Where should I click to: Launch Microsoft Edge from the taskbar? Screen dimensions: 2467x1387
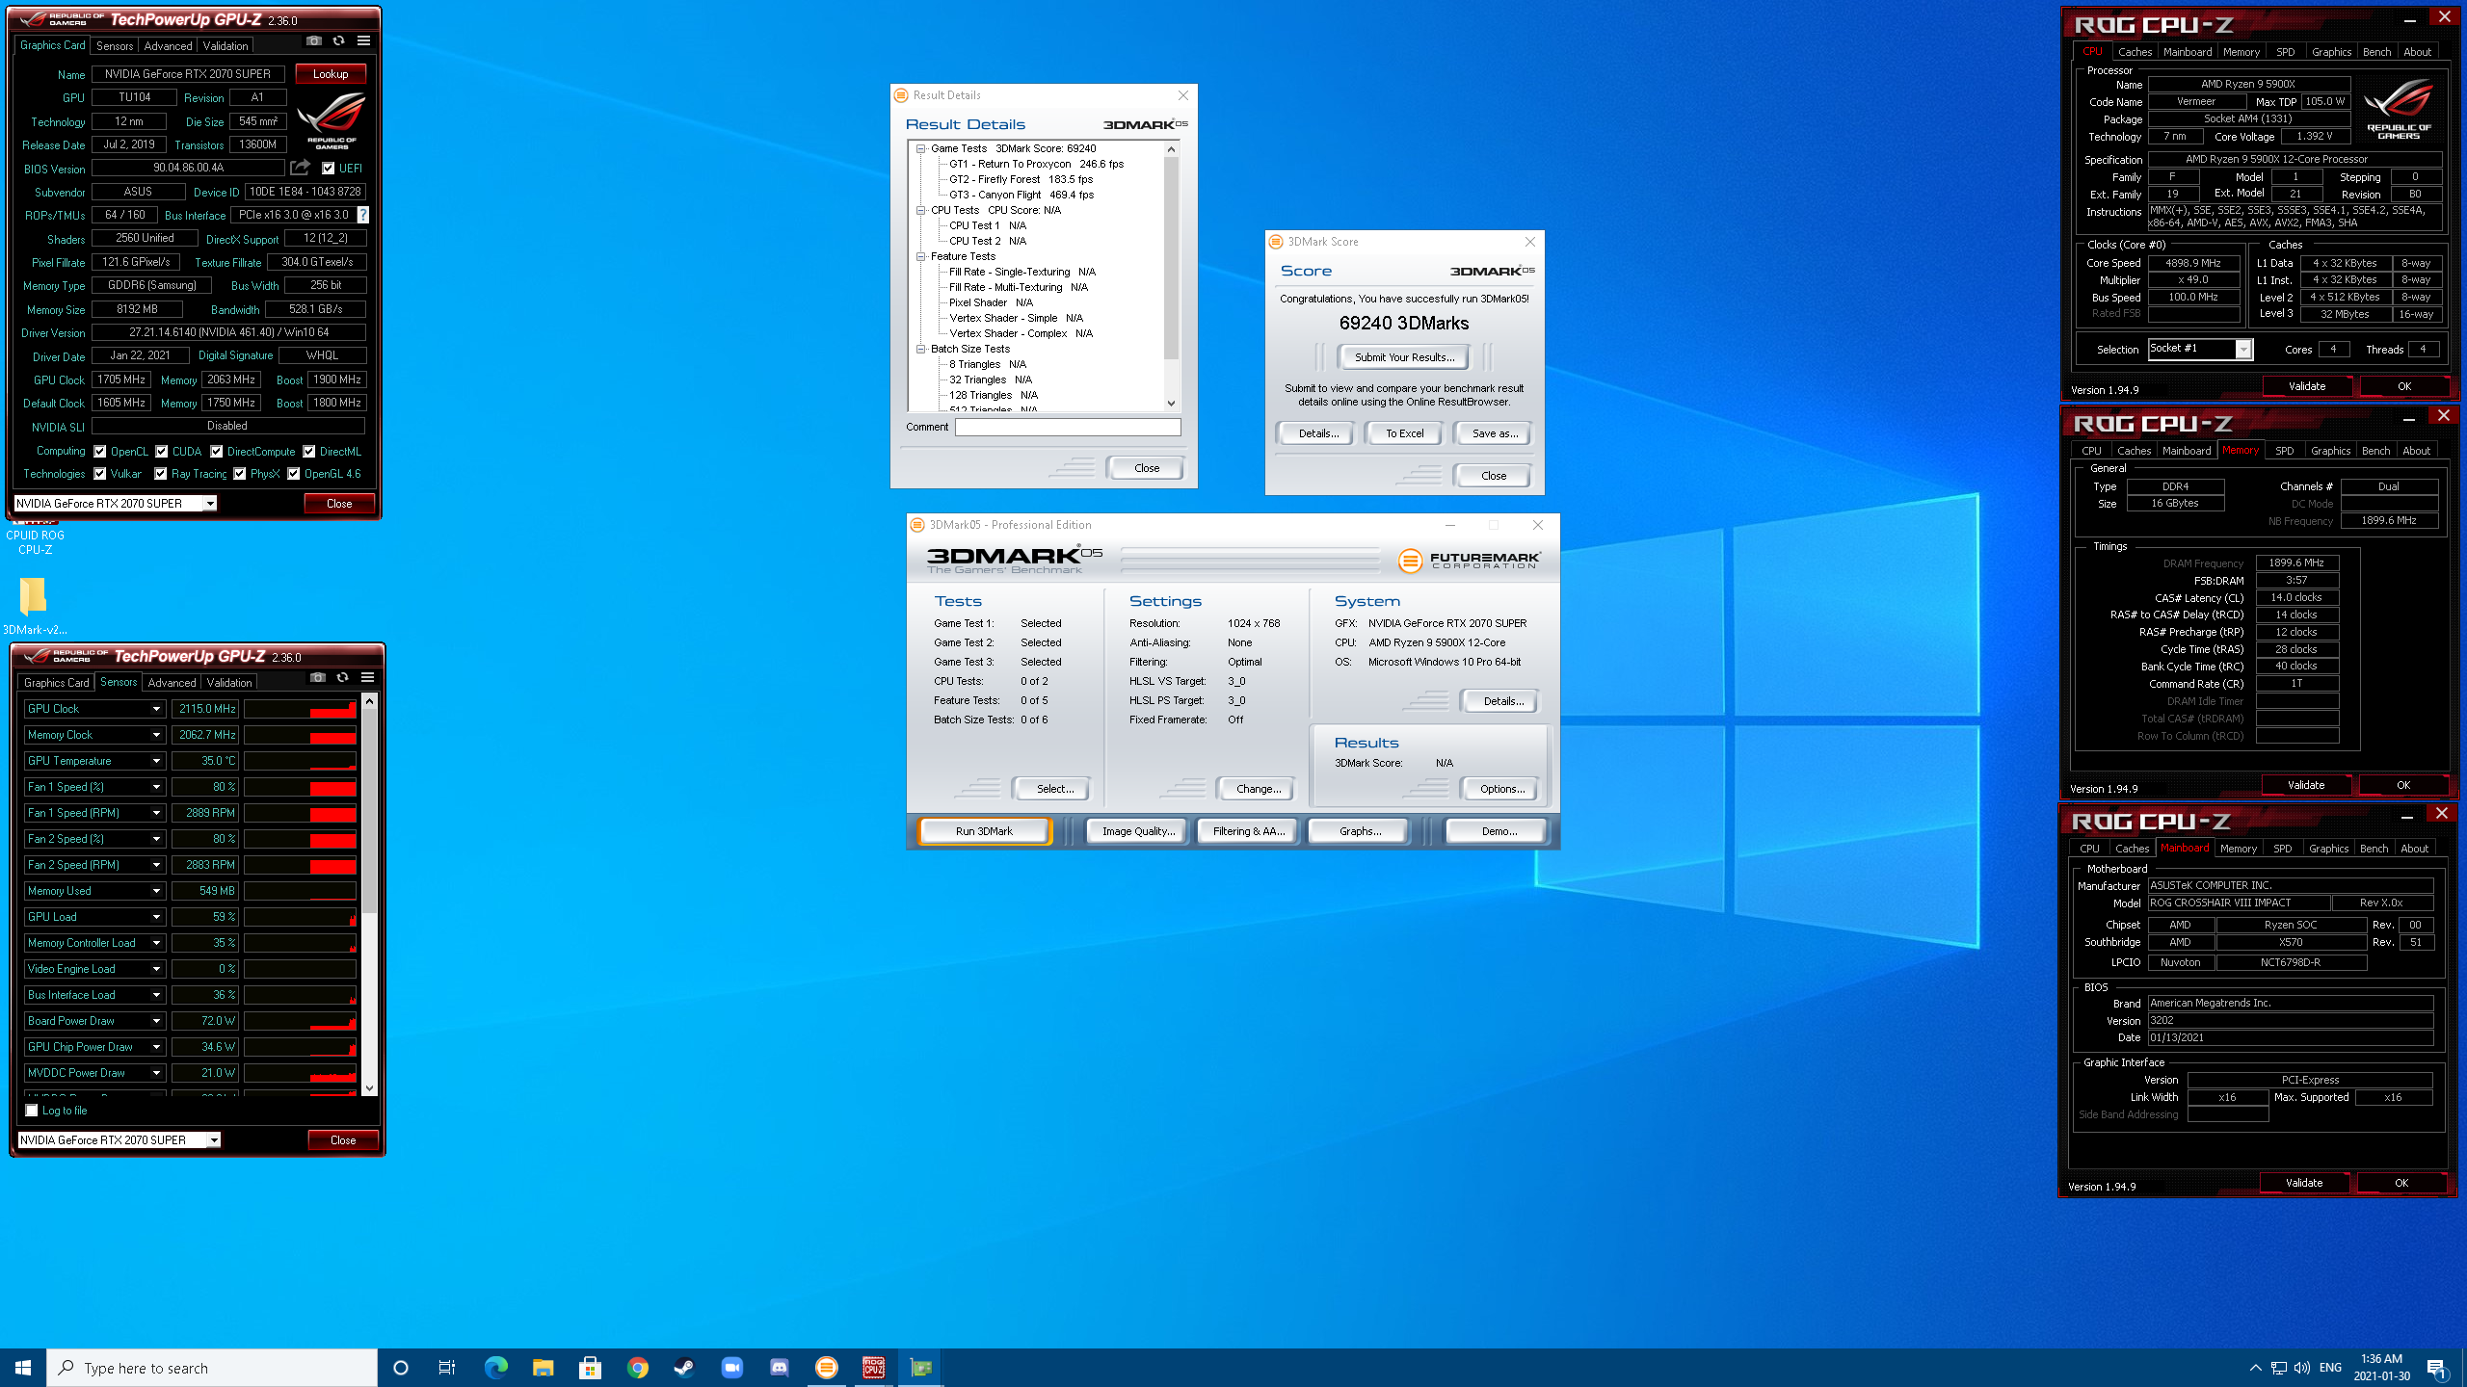click(495, 1368)
